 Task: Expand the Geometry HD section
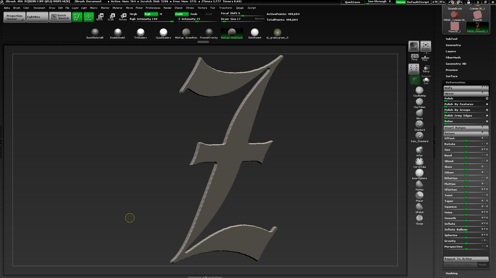coord(456,64)
